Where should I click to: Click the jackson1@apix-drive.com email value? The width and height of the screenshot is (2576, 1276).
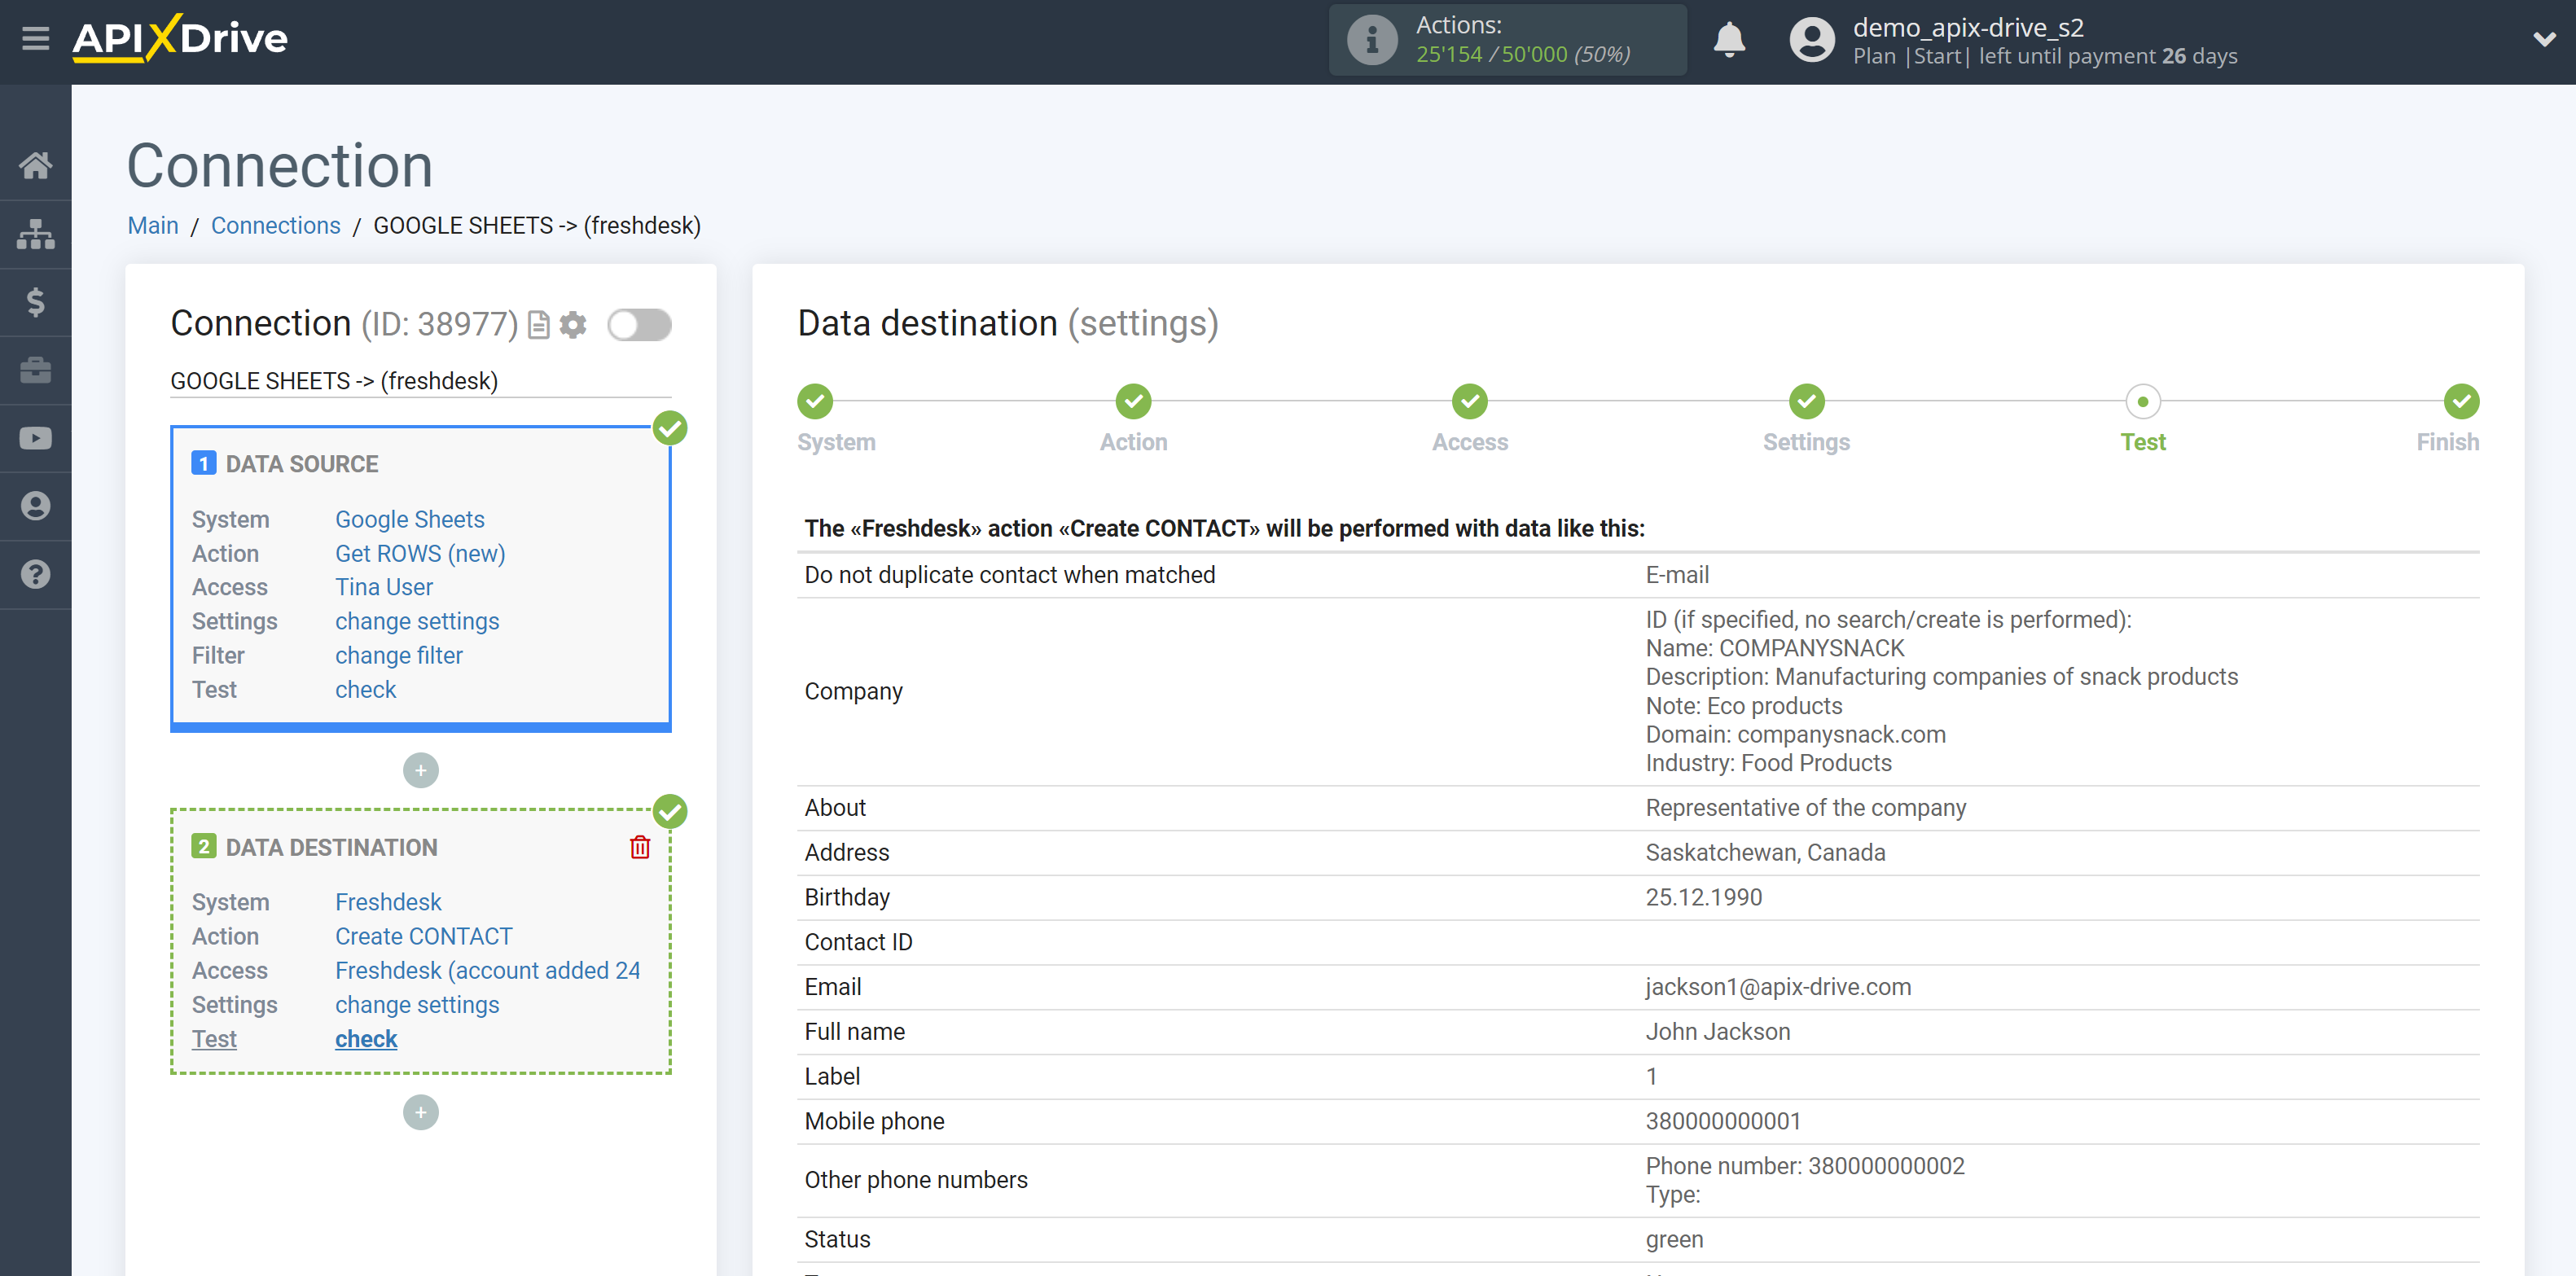[x=1778, y=987]
